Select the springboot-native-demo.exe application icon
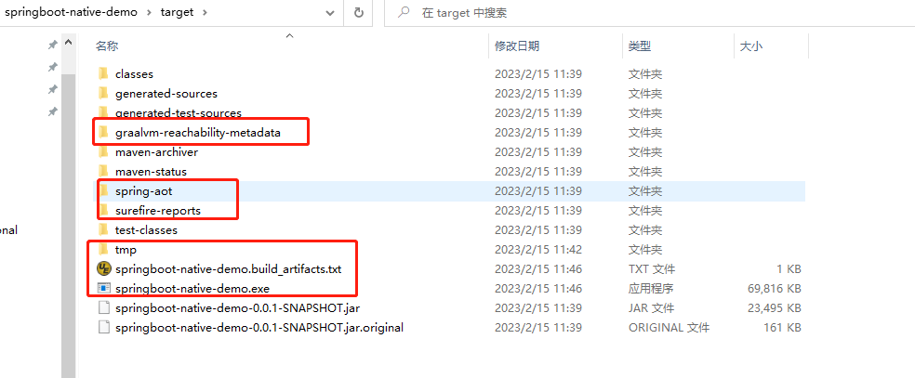The image size is (915, 378). point(104,288)
